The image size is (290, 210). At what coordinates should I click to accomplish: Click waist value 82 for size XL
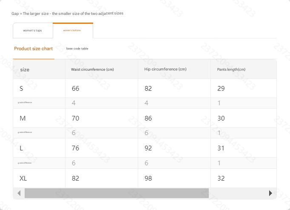(75, 178)
